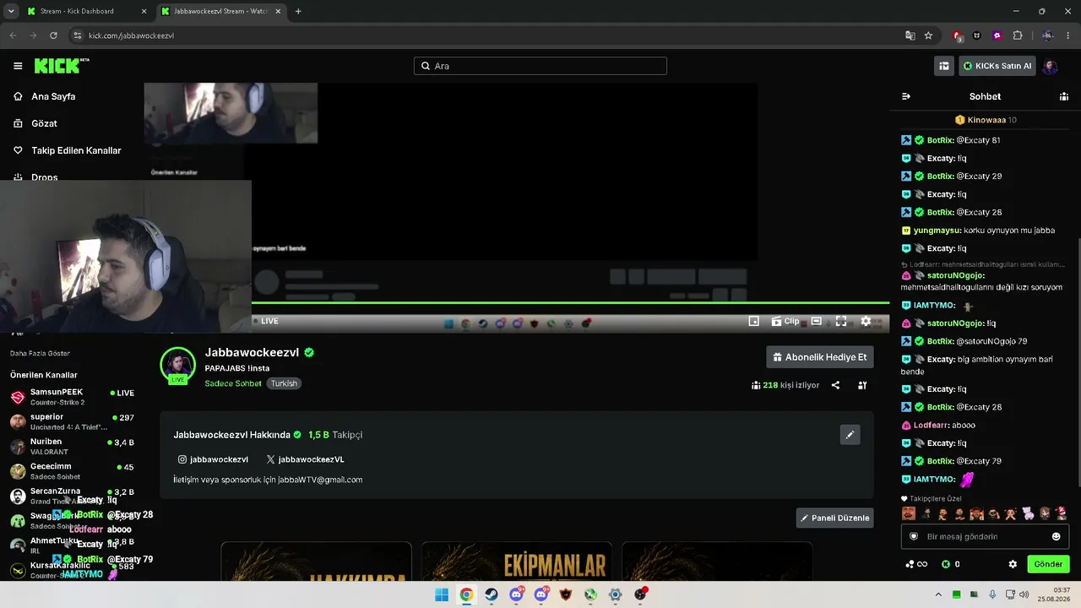Open Gözat in the sidebar
Image resolution: width=1081 pixels, height=608 pixels.
point(35,123)
